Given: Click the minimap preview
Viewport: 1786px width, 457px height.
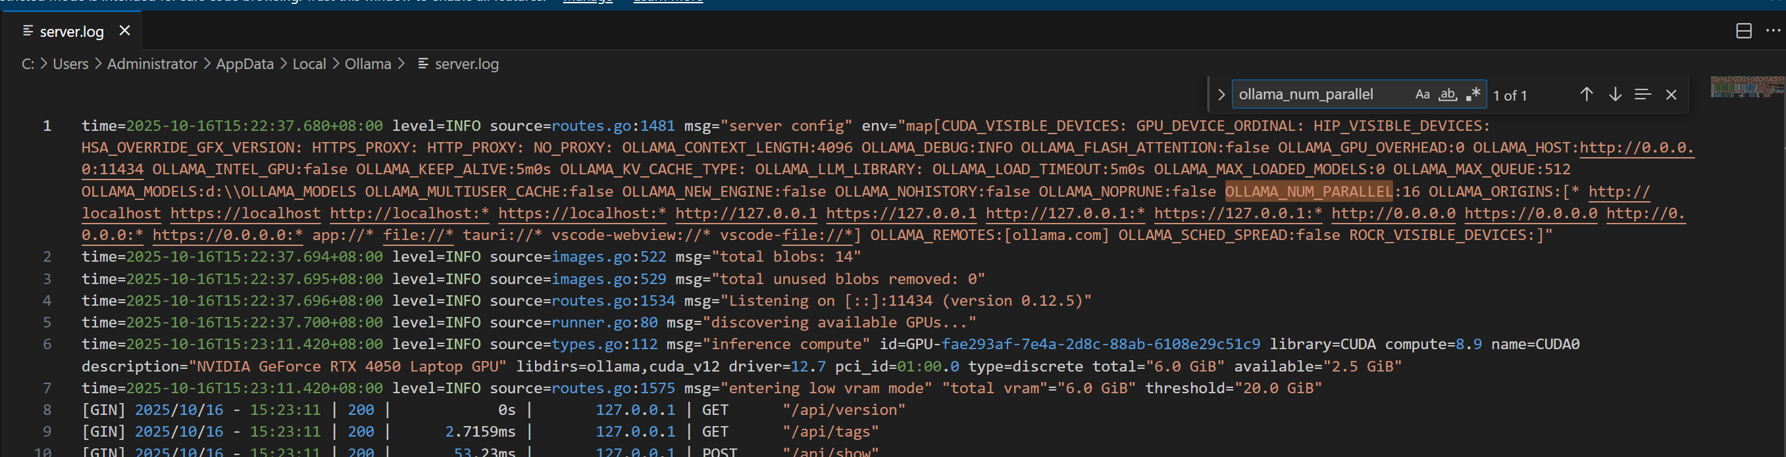Looking at the screenshot, I should coord(1747,87).
